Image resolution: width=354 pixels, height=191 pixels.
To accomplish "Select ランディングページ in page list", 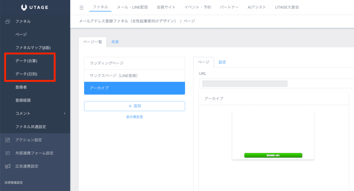I will tap(134, 63).
